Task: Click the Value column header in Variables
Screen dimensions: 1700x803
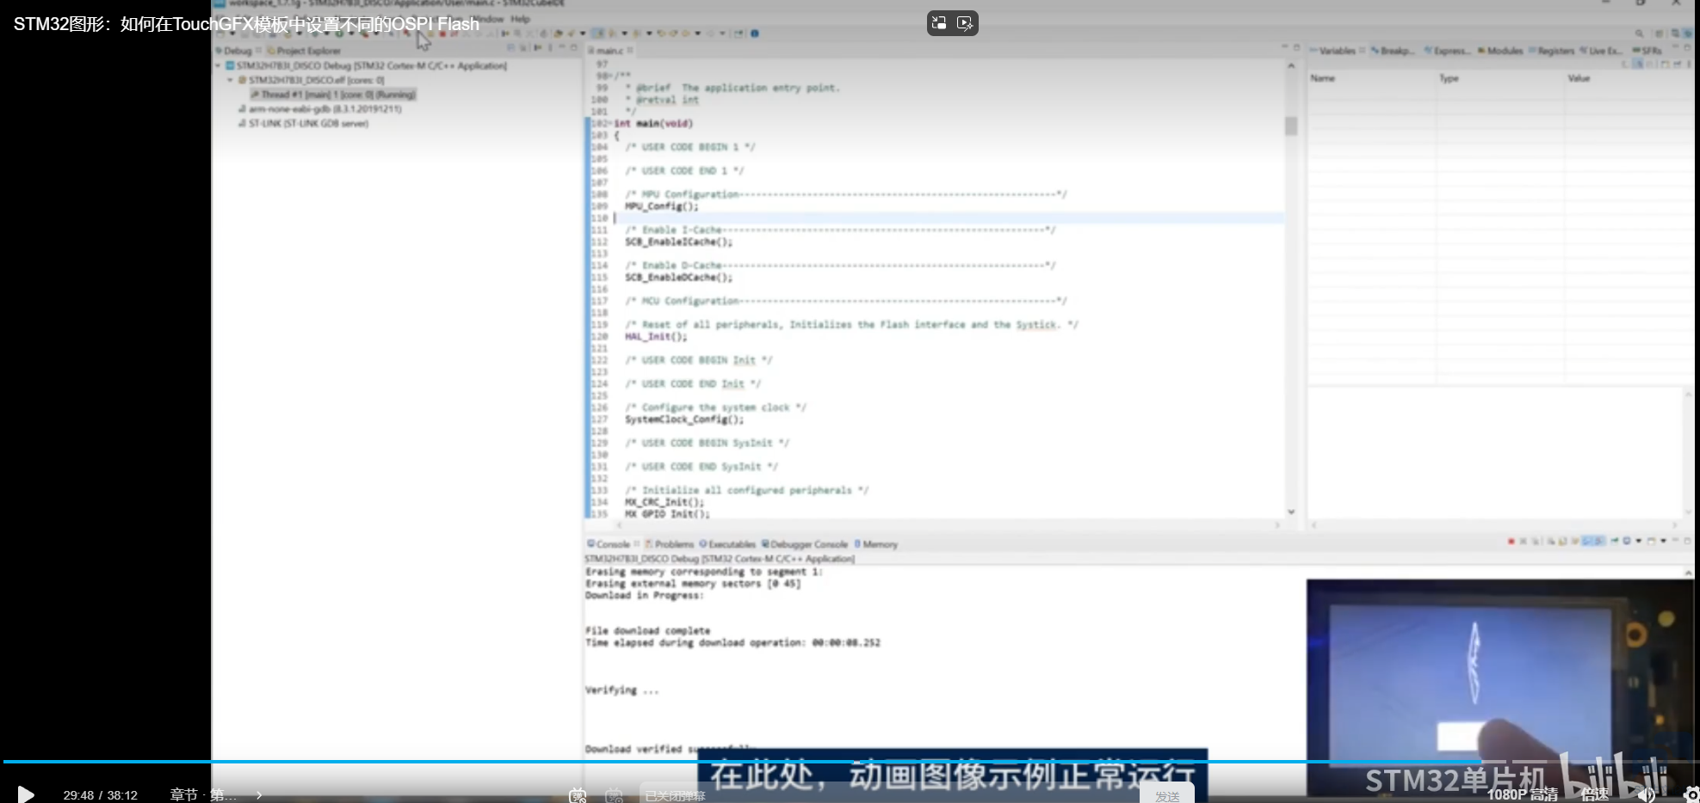Action: (x=1579, y=78)
